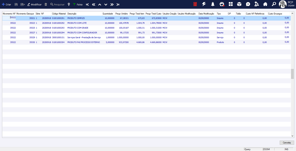Image resolution: width=296 pixels, height=151 pixels.
Task: Open the Faixa filter with green funnel
Action: (x=78, y=4)
